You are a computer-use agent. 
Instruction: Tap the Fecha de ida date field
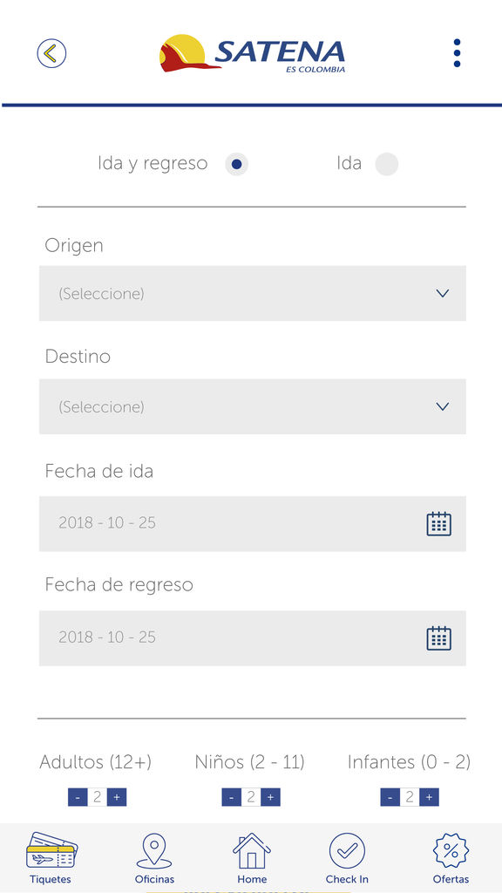point(252,523)
